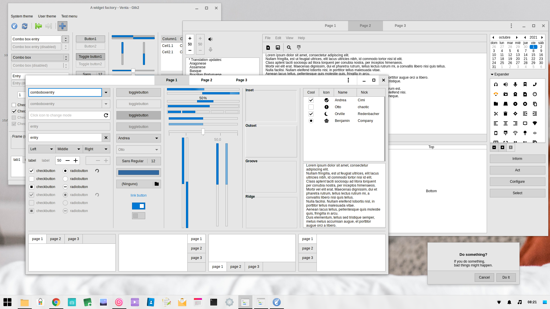Switch to Page 2 tab in front window
This screenshot has width=550, height=309.
[207, 80]
